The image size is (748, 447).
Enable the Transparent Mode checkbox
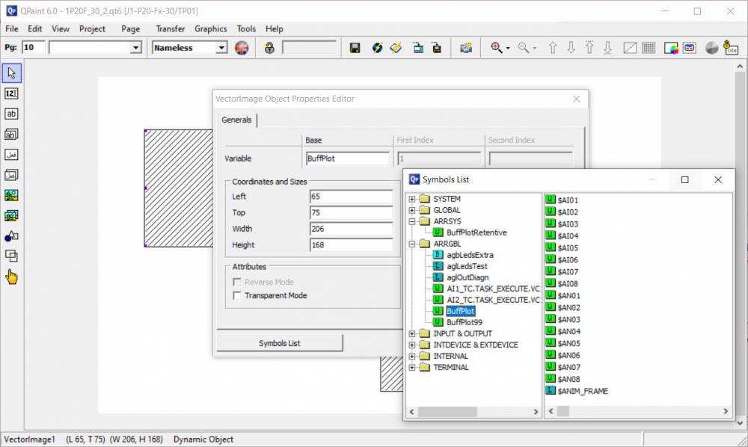(238, 295)
